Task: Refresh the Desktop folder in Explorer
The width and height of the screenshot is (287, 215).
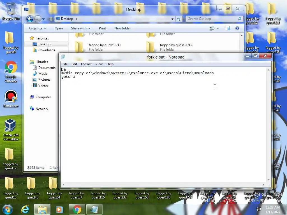Action: 179,19
